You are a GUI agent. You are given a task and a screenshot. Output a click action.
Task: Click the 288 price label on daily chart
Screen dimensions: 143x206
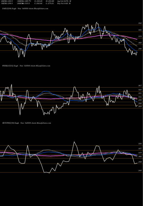pyautogui.click(x=140, y=49)
